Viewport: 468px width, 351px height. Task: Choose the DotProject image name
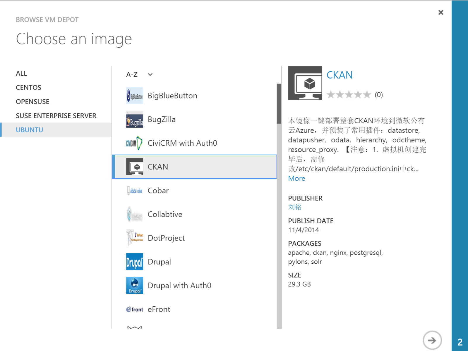[x=166, y=238]
